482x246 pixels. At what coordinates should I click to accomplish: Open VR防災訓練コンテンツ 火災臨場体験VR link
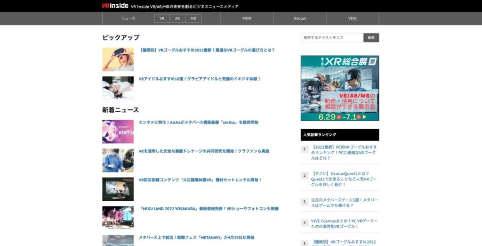pyautogui.click(x=200, y=180)
